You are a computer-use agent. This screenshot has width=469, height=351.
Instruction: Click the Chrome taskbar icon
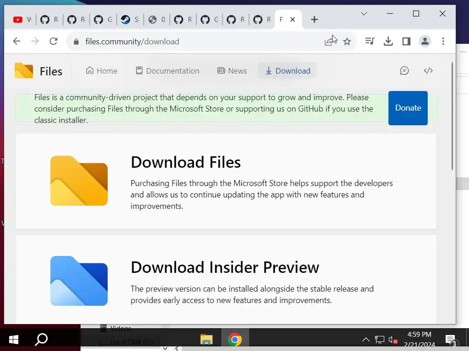(235, 340)
